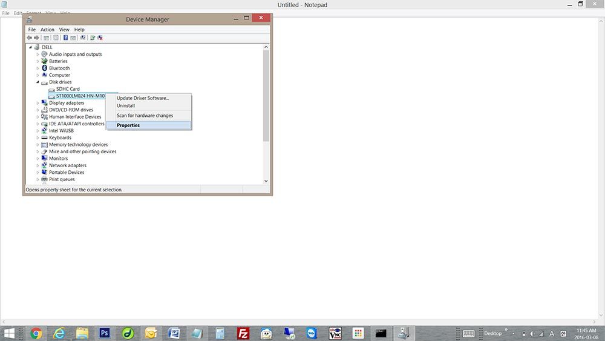Choose Properties from context menu

click(149, 125)
